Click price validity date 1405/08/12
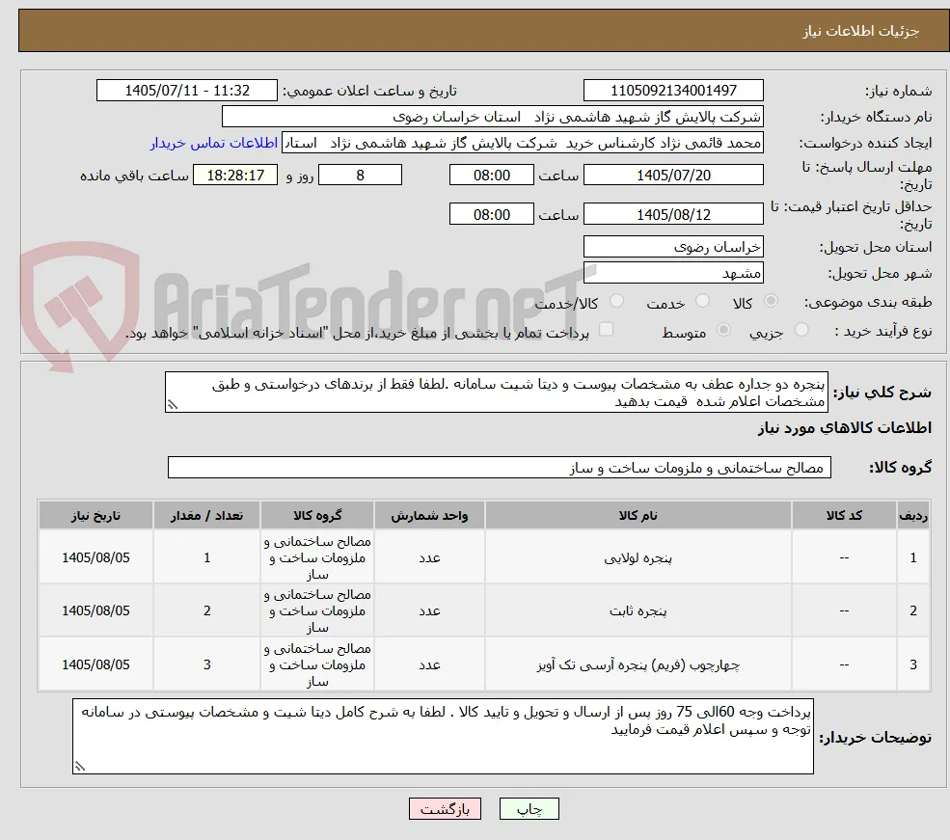950x840 pixels. (x=673, y=214)
